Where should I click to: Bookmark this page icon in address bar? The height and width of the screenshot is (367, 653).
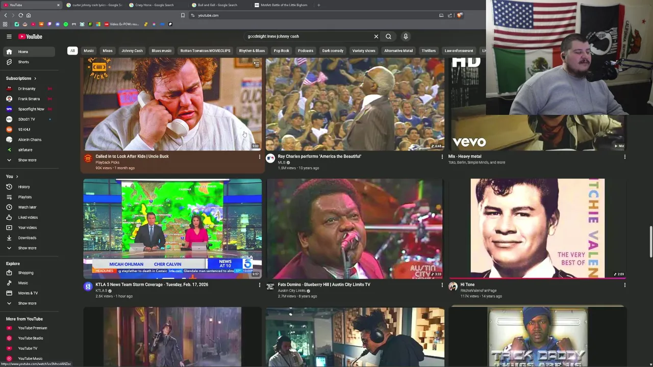tap(183, 15)
